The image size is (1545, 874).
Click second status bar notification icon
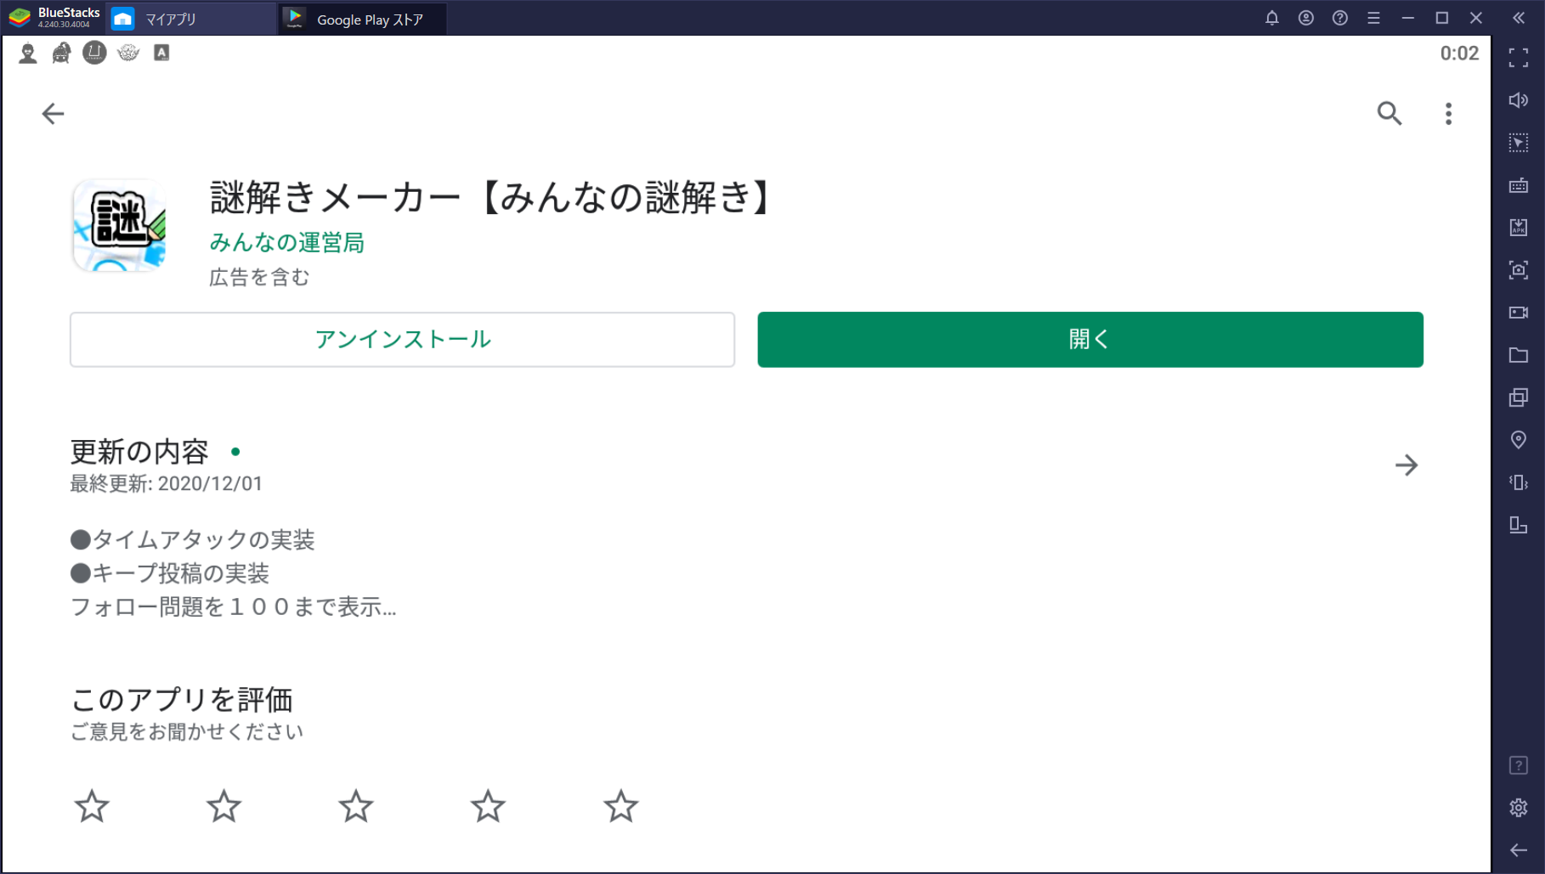(61, 54)
